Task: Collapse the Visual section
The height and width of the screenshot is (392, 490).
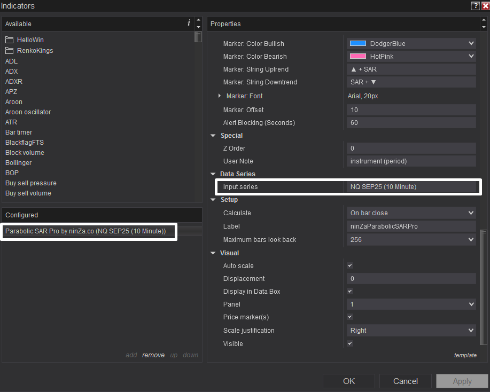Action: tap(213, 253)
